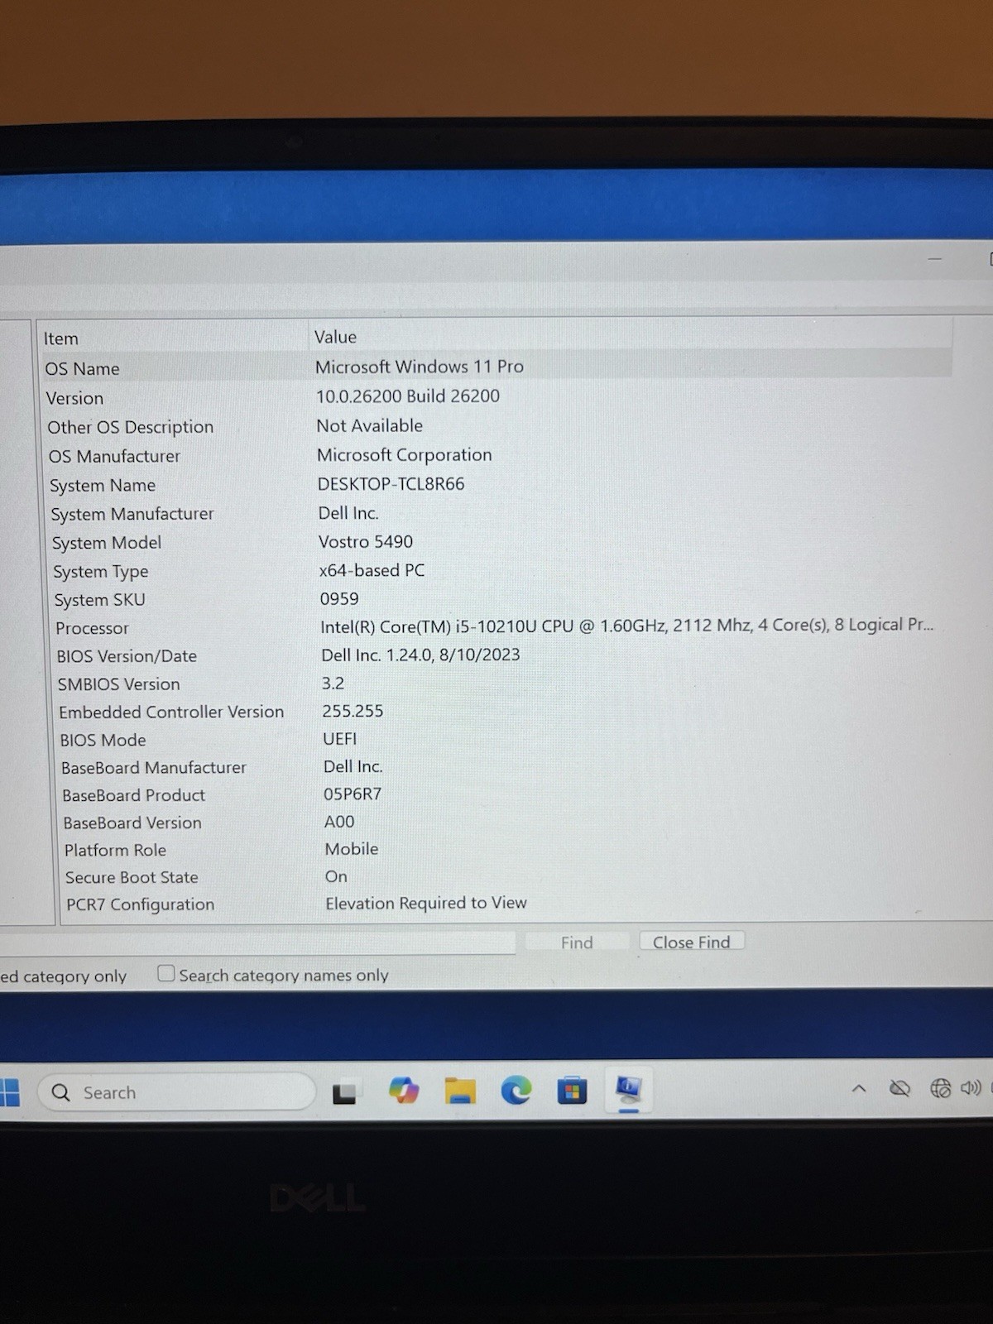Click the value Vostro 5490

pos(366,541)
